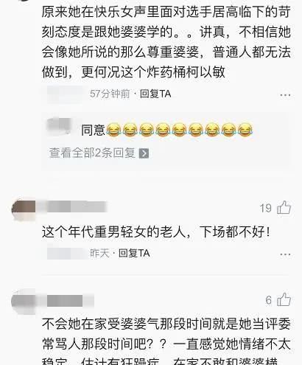Click 回复TA next to 57分钟前

point(155,94)
